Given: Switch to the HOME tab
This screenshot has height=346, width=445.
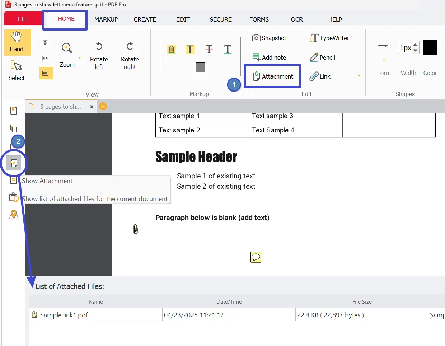Looking at the screenshot, I should [x=66, y=19].
